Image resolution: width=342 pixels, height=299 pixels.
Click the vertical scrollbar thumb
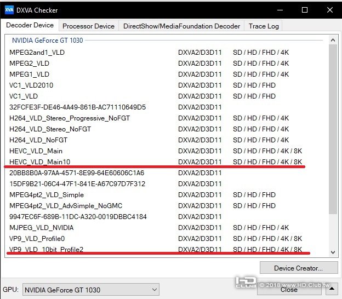(x=333, y=129)
